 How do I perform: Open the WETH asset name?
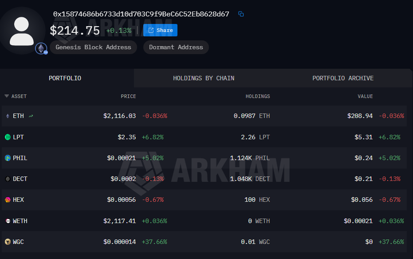[20, 221]
